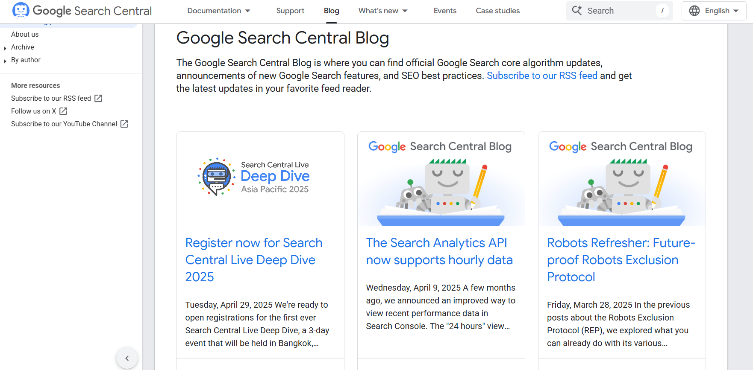The height and width of the screenshot is (370, 753).
Task: Open the Documentation dropdown menu
Action: pos(219,11)
